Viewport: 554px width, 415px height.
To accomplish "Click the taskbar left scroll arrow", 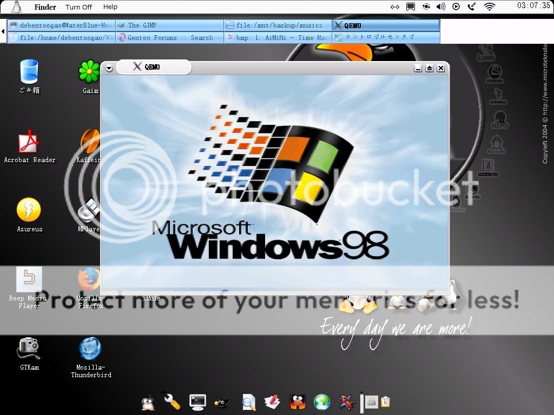I will point(3,31).
